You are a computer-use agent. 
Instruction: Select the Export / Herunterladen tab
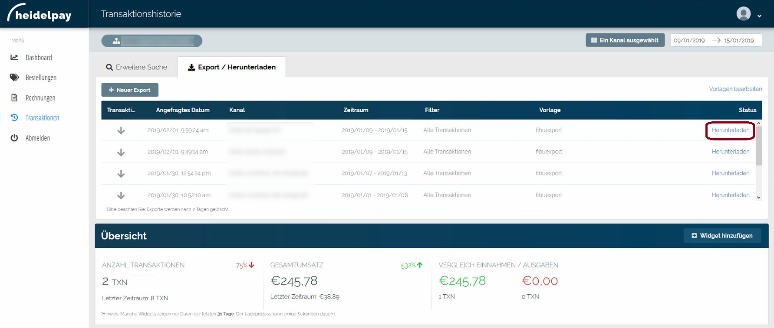(x=231, y=67)
